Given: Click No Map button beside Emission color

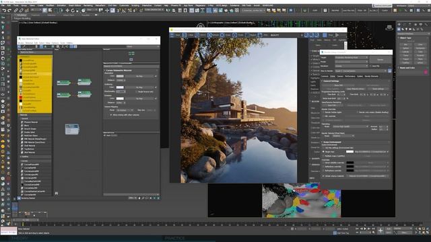Looking at the screenshot, I should coord(139,98).
